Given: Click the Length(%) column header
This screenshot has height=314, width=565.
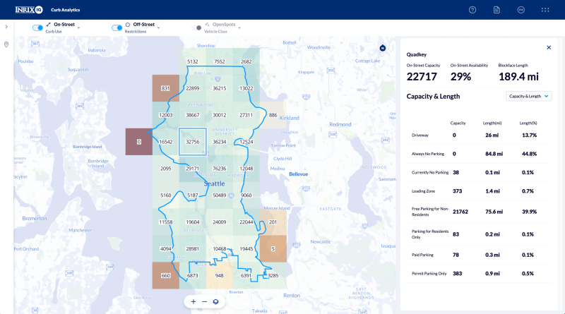Looking at the screenshot, I should pos(528,123).
